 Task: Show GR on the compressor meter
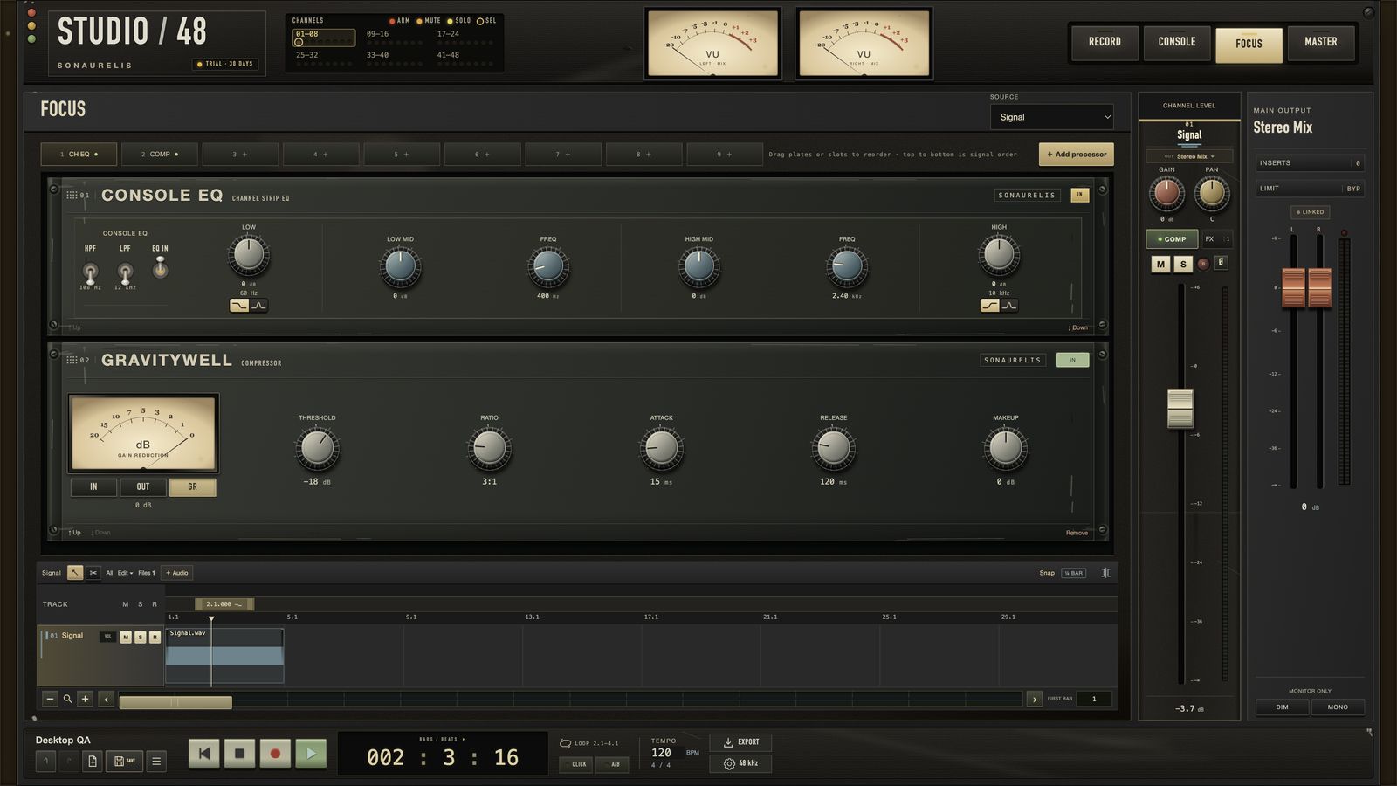click(192, 486)
